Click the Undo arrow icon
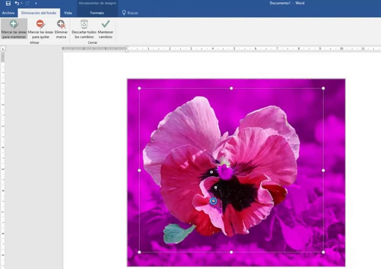This screenshot has height=269, width=381. click(17, 3)
